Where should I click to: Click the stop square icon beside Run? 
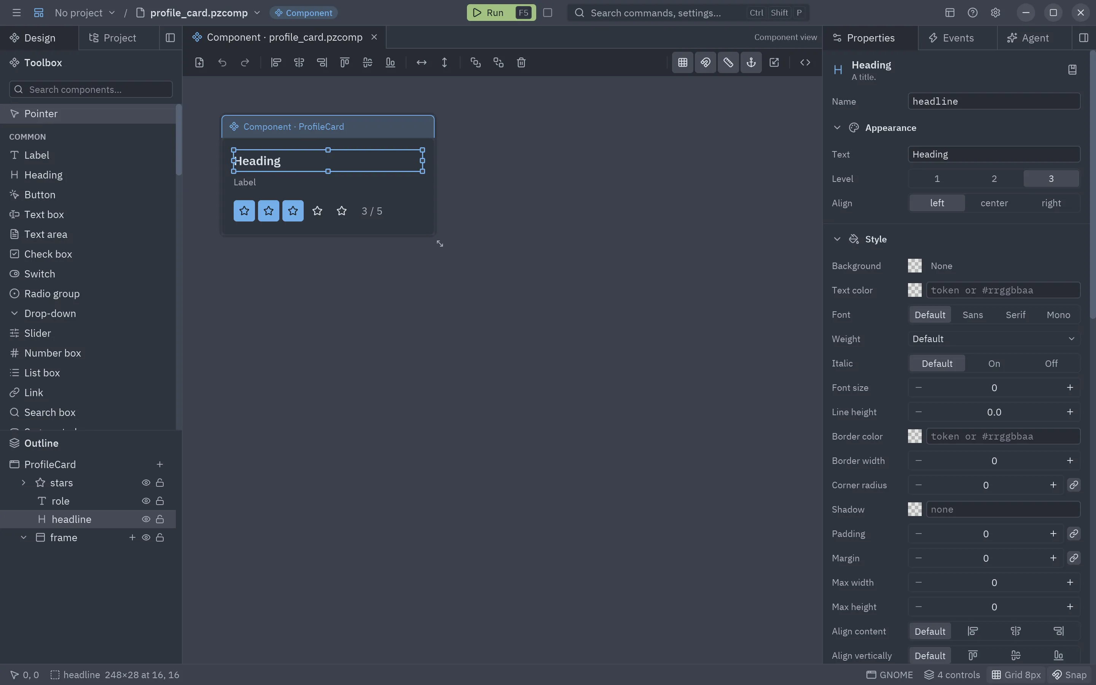coord(548,13)
